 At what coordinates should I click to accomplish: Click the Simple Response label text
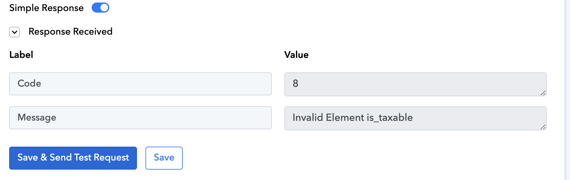(46, 8)
